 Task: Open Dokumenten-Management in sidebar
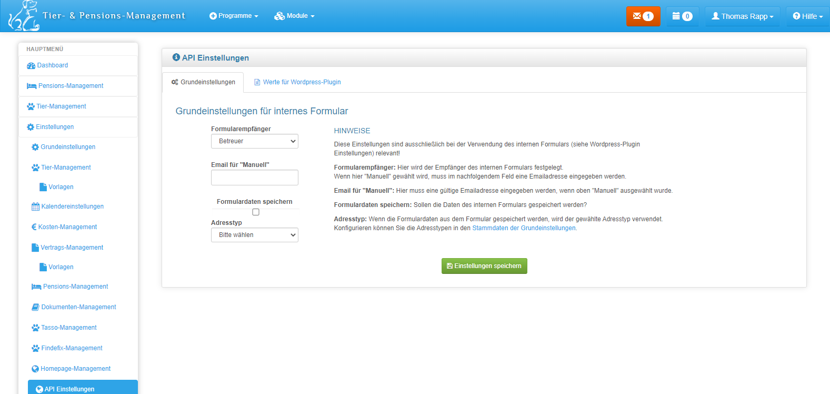79,307
